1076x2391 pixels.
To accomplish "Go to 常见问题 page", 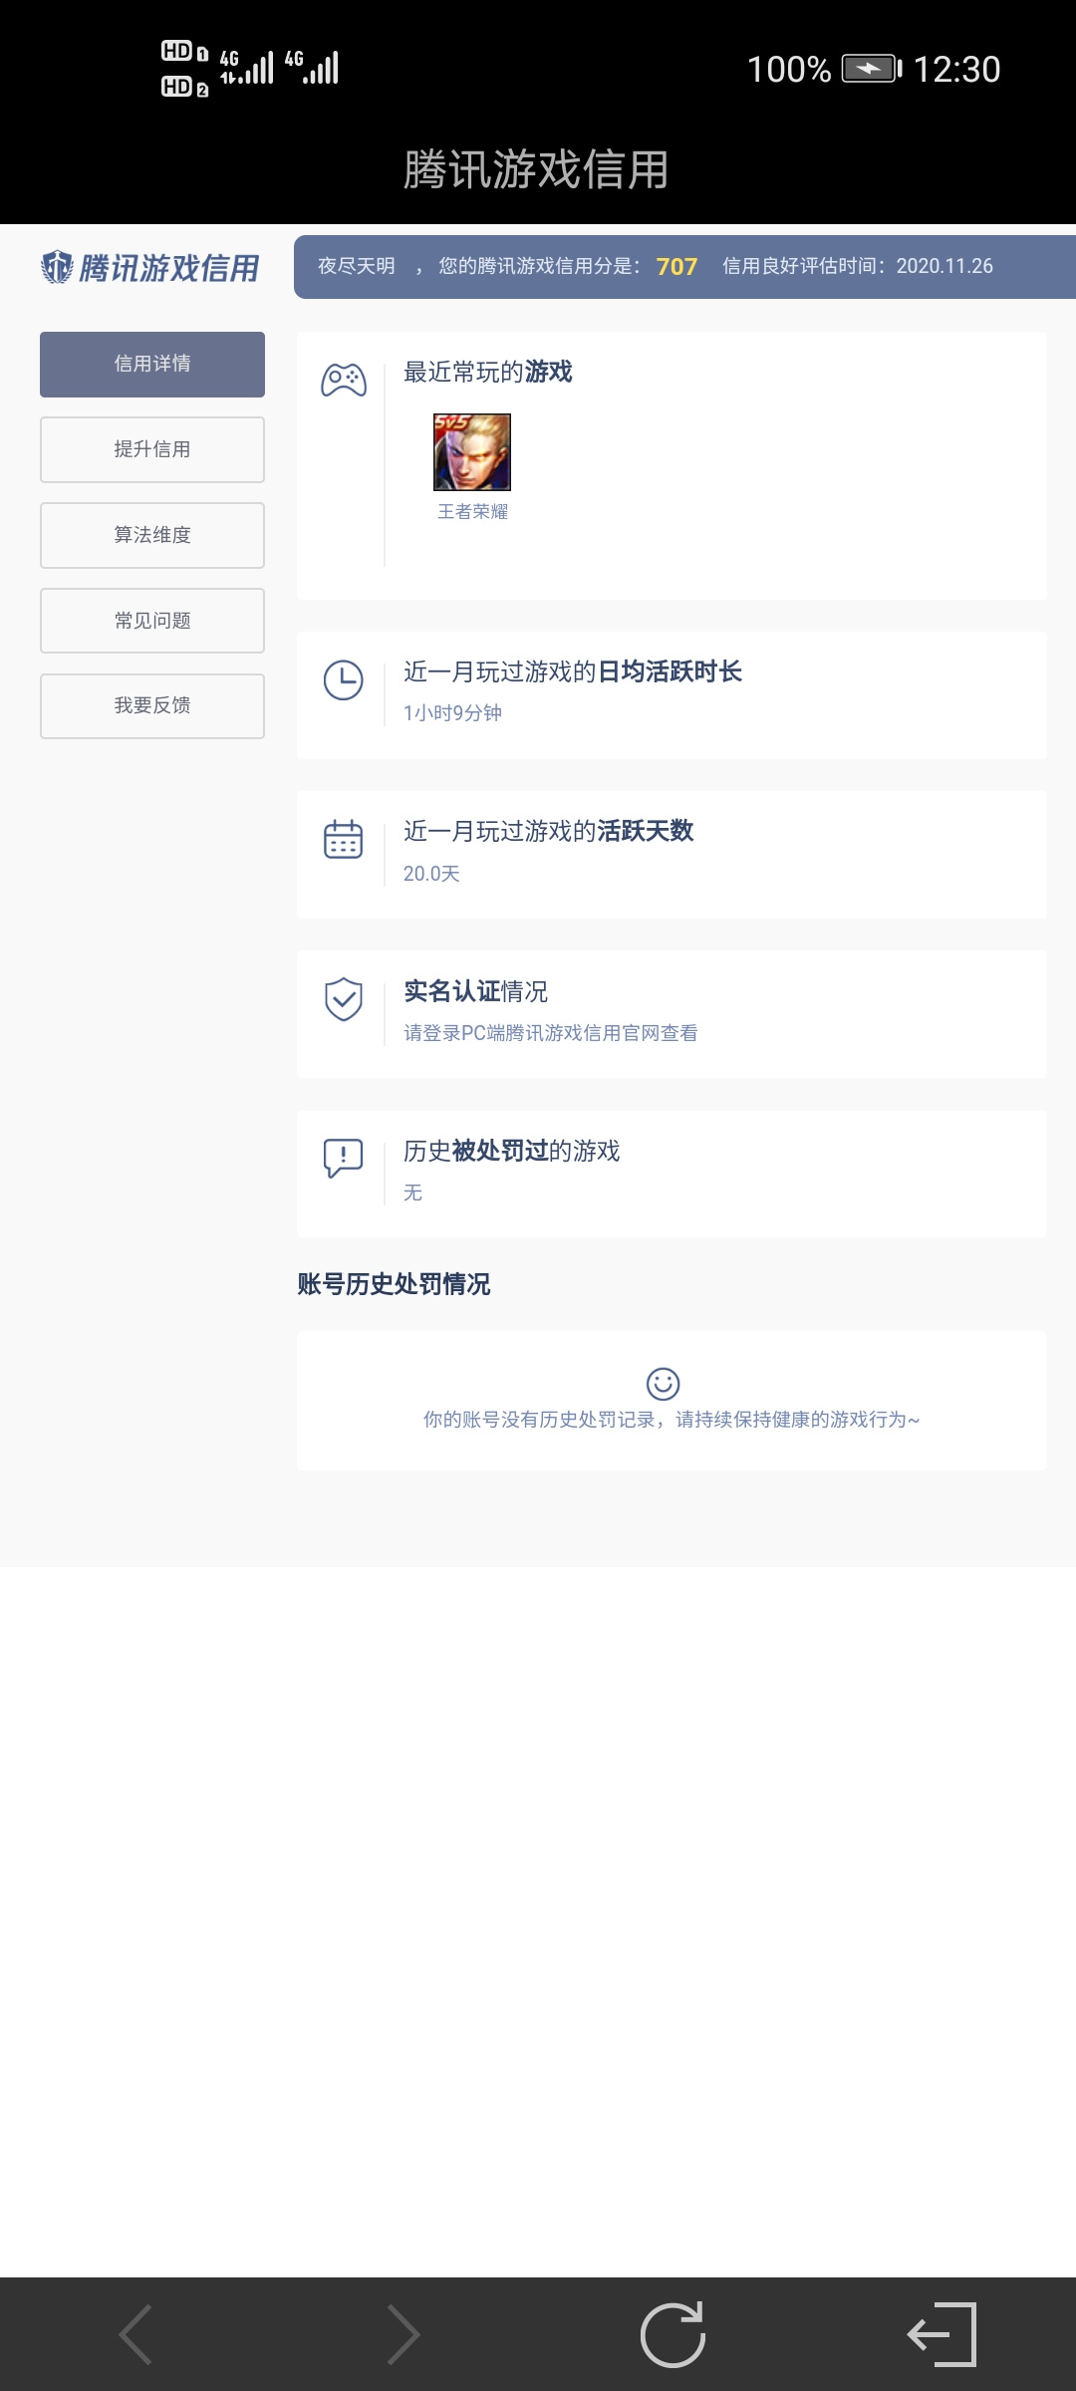I will click(152, 621).
